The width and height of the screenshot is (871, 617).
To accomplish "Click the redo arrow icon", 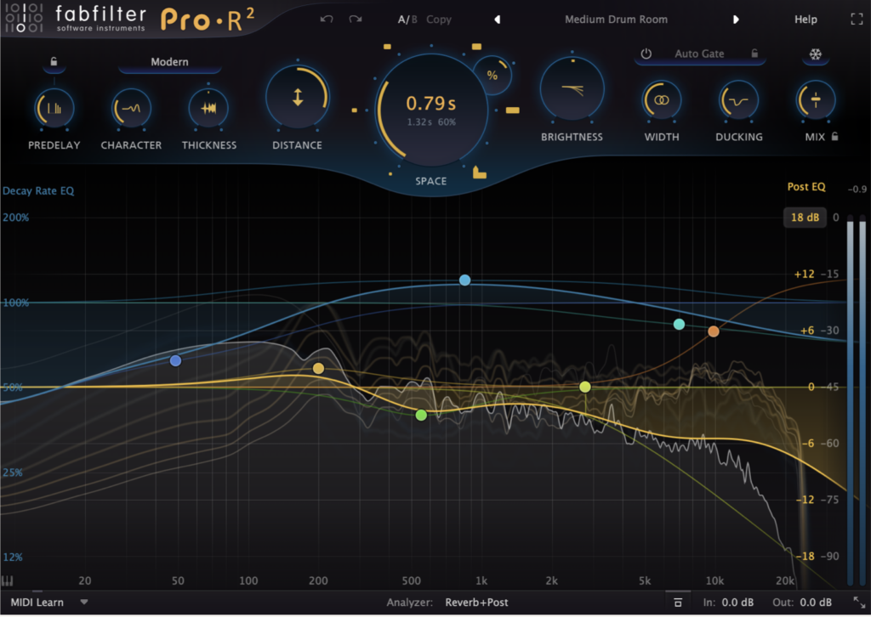I will (x=355, y=19).
